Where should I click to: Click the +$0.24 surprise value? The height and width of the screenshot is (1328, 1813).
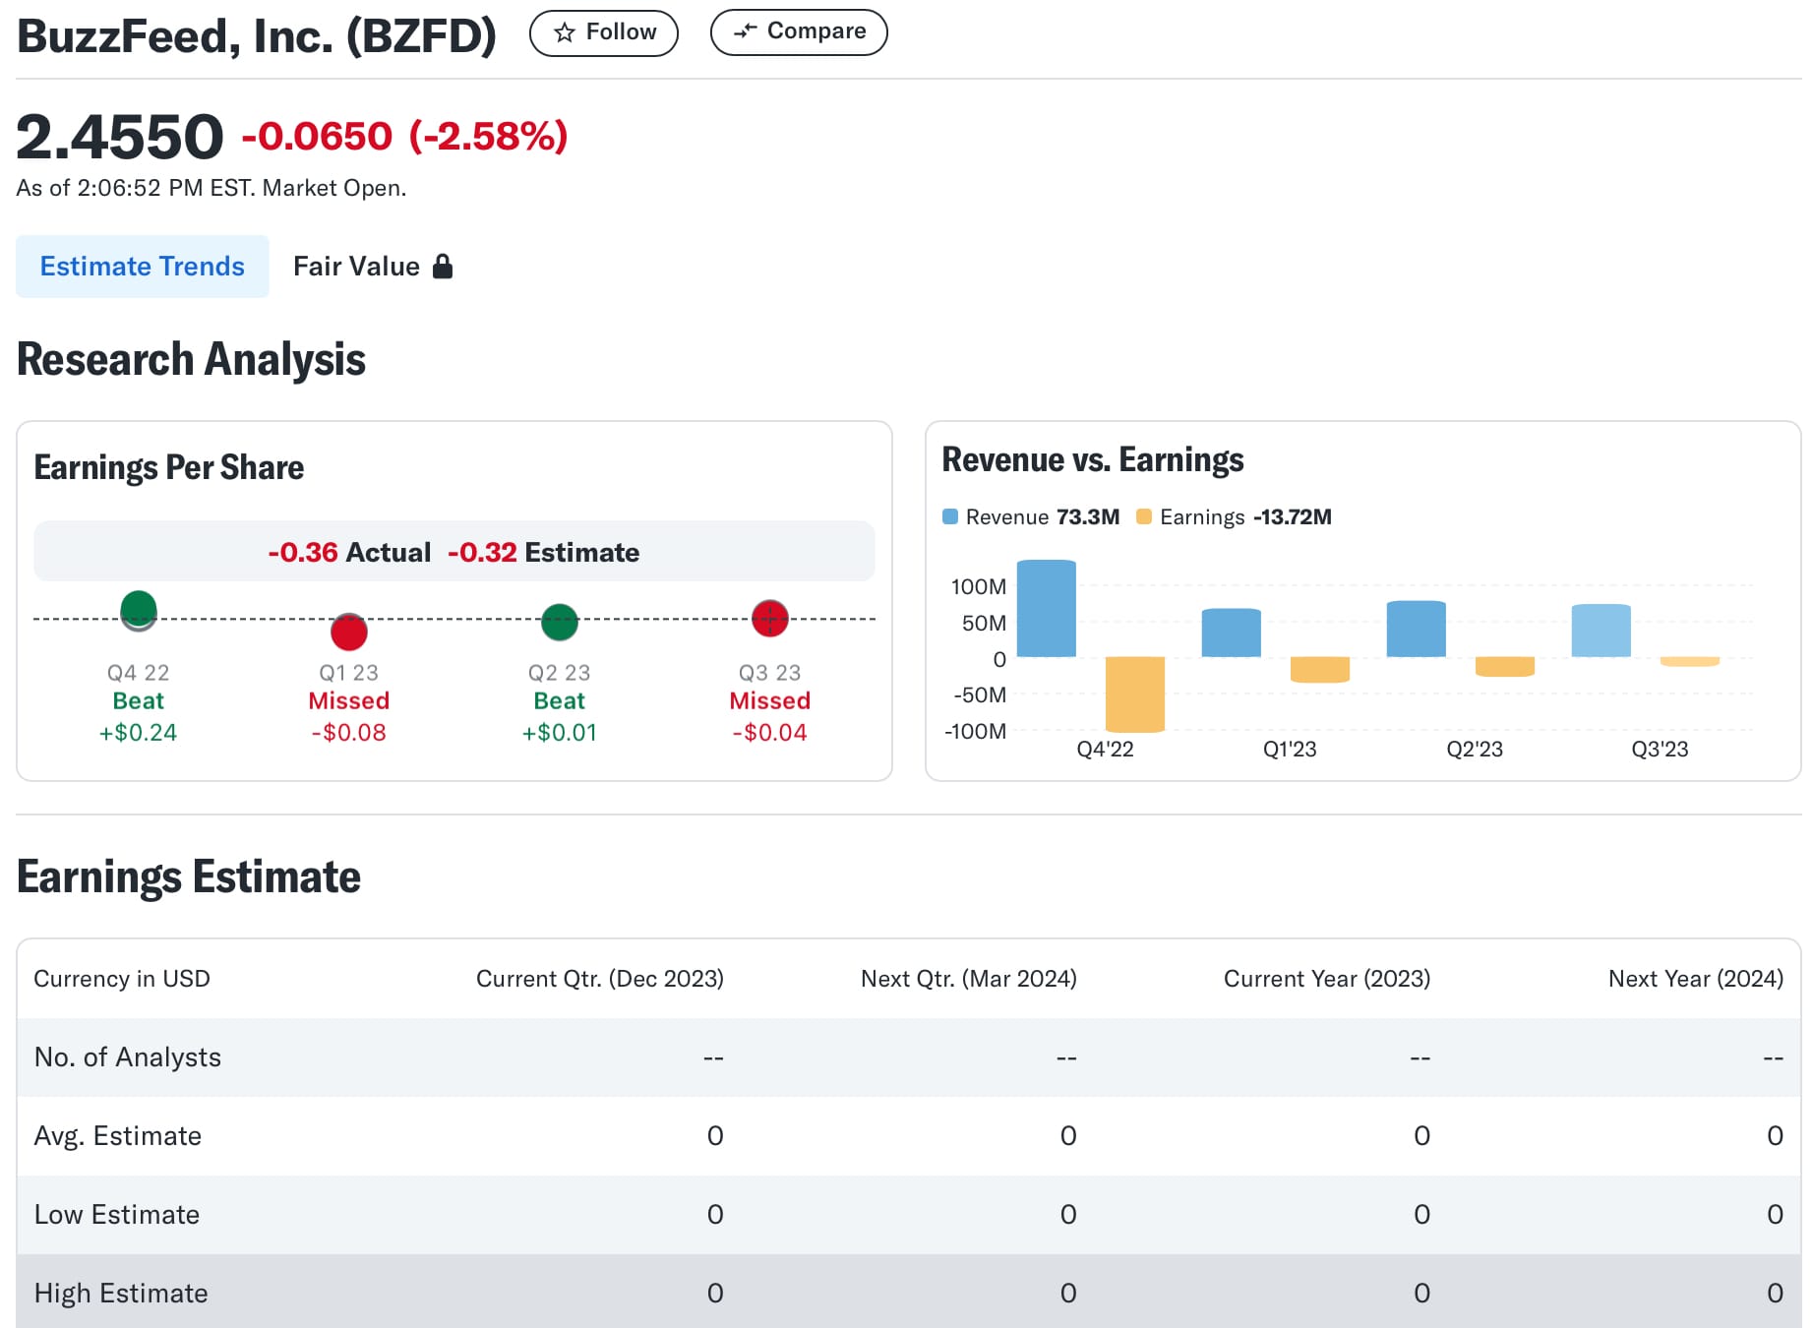click(139, 733)
